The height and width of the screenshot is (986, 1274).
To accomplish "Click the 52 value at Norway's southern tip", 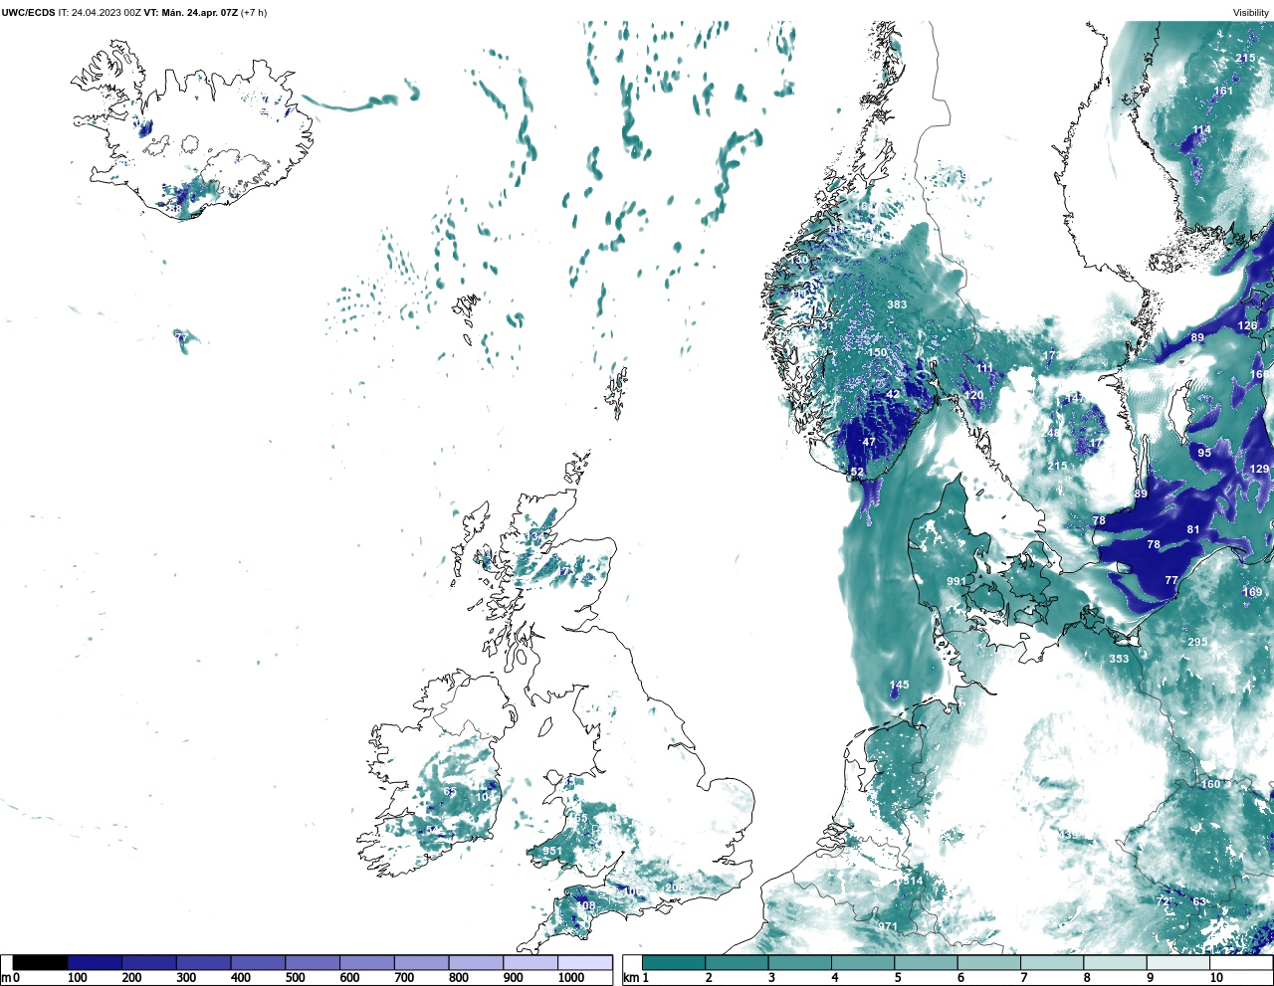I will pyautogui.click(x=857, y=473).
